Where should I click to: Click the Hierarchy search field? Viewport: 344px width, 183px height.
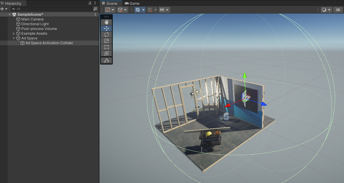point(52,9)
